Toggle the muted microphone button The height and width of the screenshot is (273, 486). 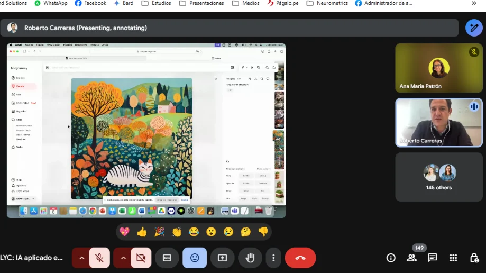pos(99,258)
